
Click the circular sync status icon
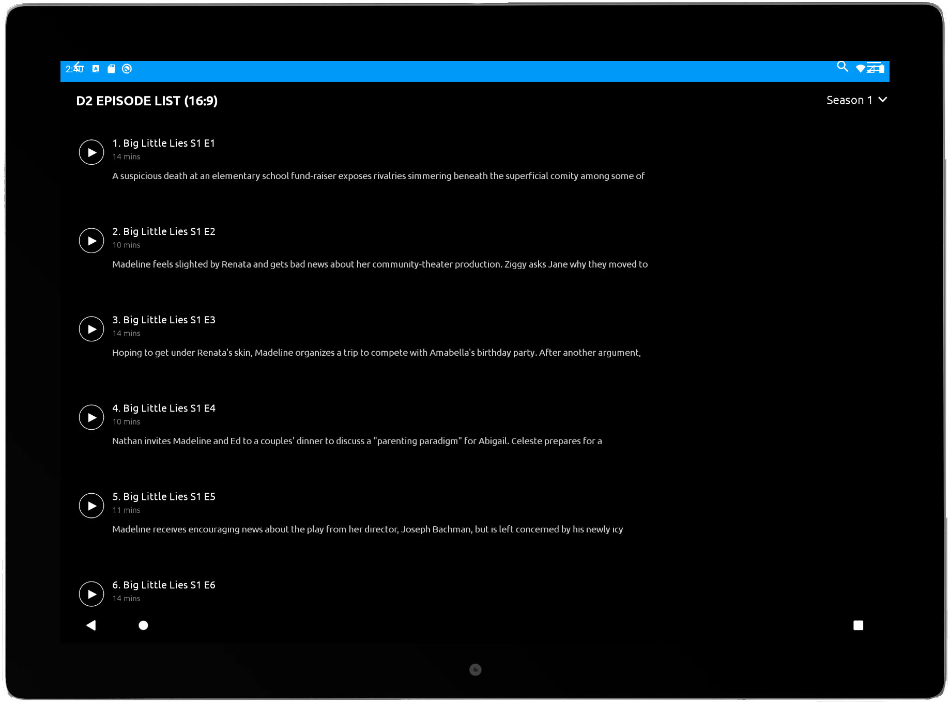click(127, 69)
